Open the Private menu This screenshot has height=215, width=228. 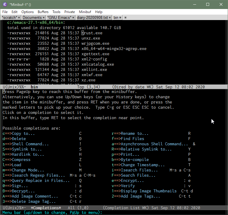70,12
